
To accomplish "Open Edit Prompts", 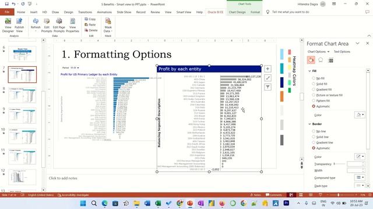I will [x=47, y=25].
